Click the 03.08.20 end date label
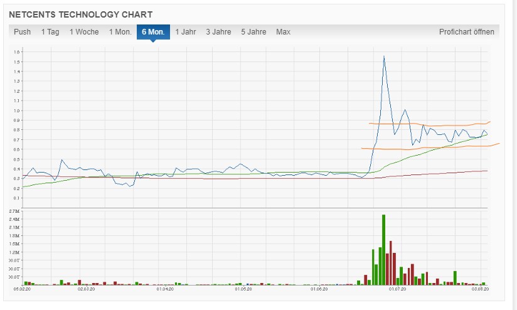Screen dimensions: 517x310 [x=480, y=289]
